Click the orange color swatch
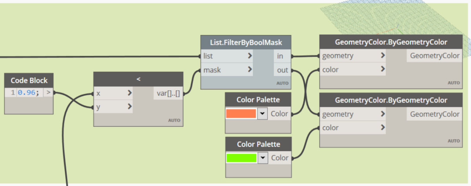The height and width of the screenshot is (186, 471). point(241,114)
